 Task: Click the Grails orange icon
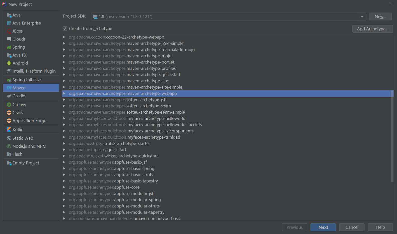[x=9, y=113]
